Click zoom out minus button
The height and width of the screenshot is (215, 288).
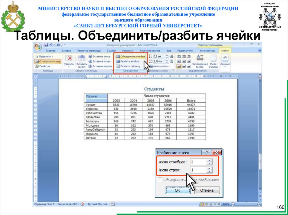[233, 204]
